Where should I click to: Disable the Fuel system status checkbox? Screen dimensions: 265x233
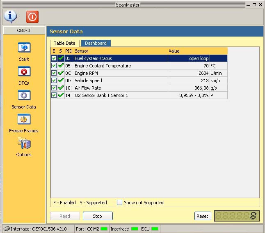(54, 58)
